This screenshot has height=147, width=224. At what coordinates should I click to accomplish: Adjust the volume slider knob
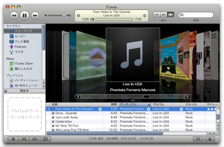tap(64, 15)
